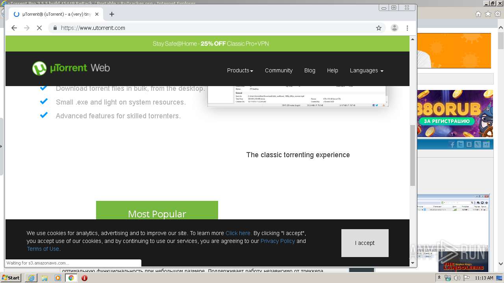Click Chrome page scroll-down arrow

(413, 263)
